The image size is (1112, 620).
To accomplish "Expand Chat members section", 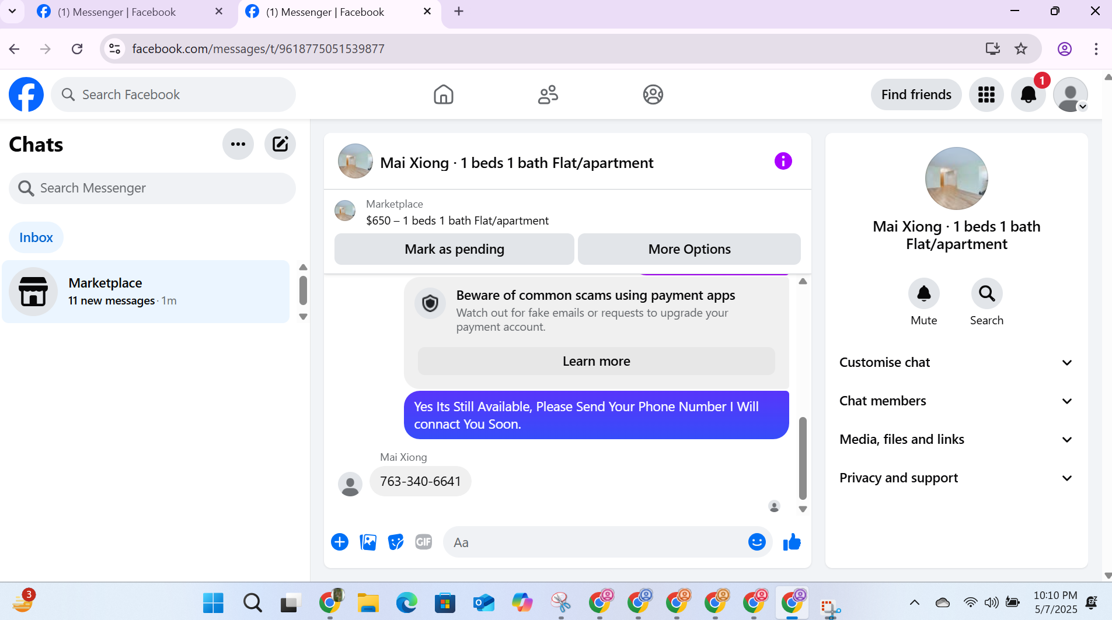I will click(956, 401).
